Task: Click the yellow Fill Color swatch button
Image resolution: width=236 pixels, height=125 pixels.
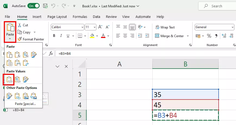Action: pyautogui.click(x=92, y=36)
